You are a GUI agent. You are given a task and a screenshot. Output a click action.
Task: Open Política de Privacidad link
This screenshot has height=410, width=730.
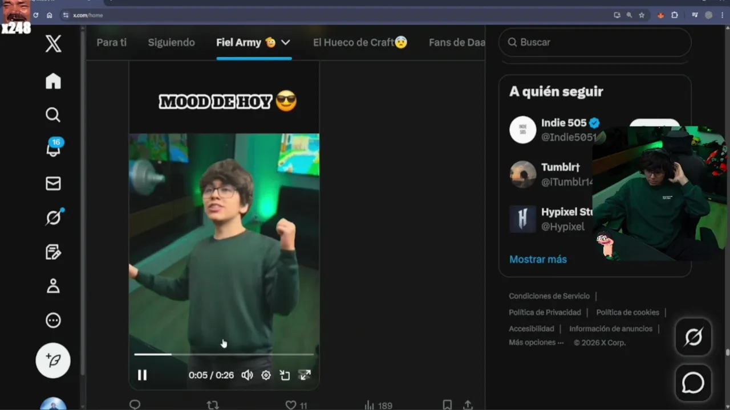click(545, 312)
